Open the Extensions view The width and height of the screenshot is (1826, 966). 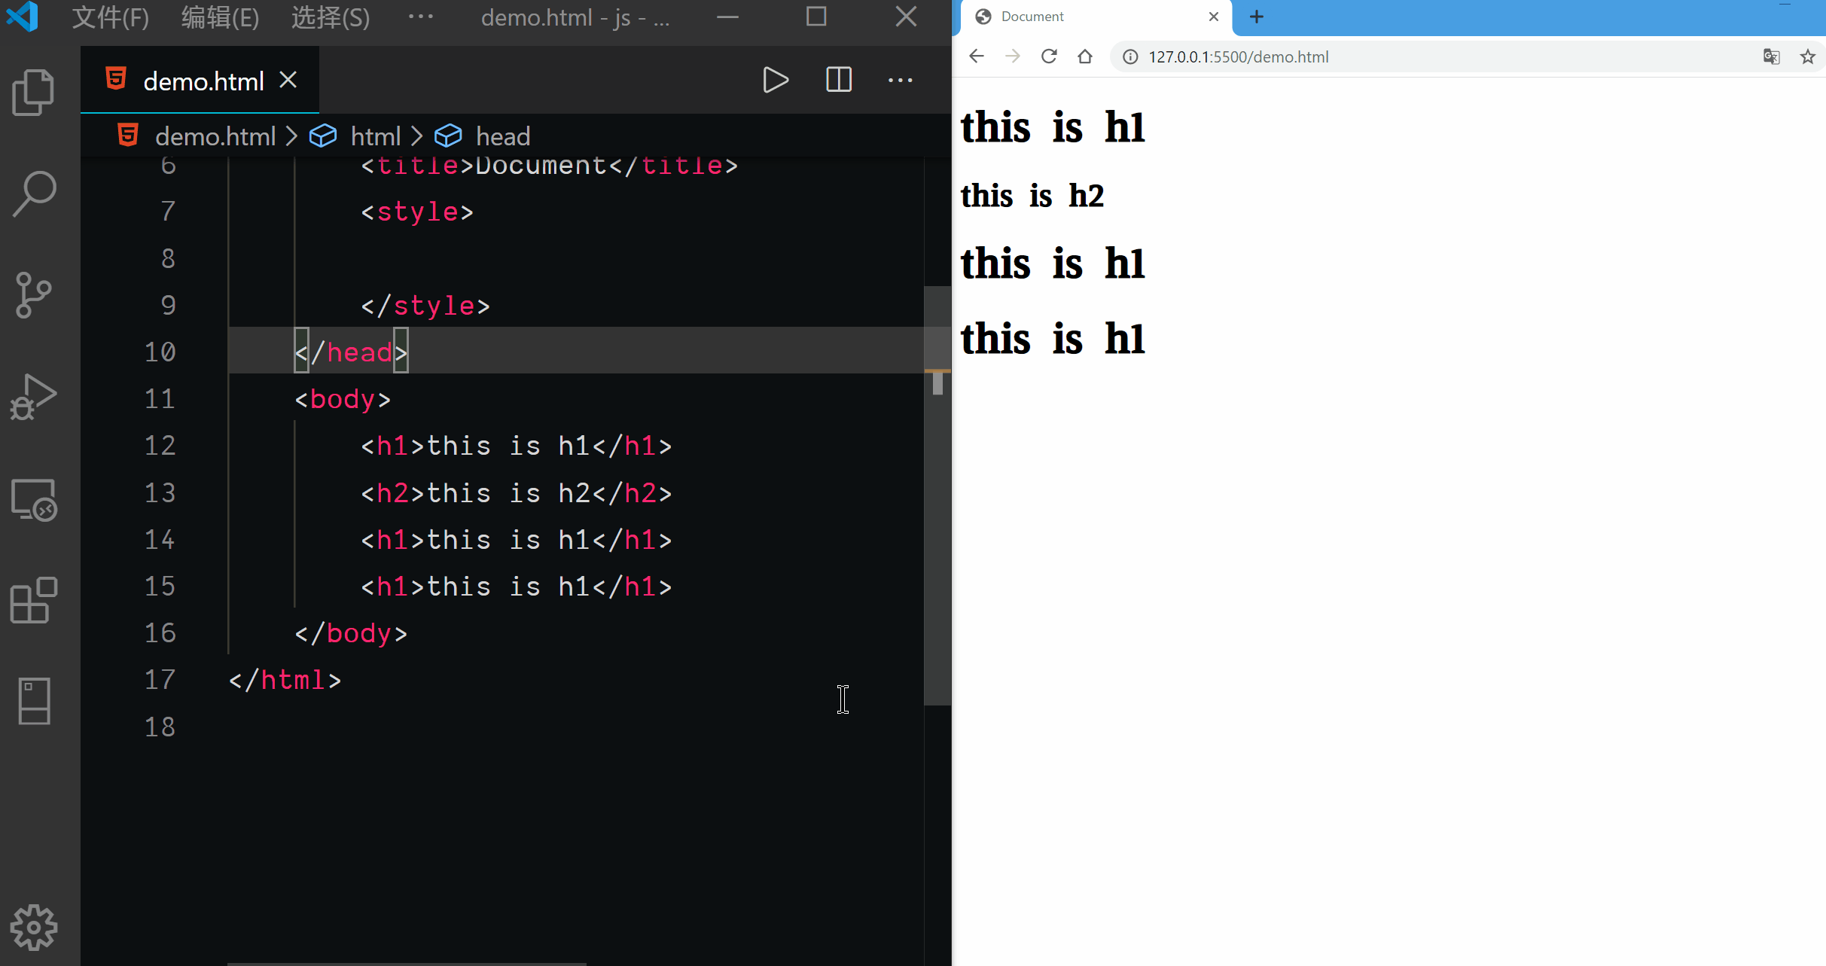click(x=33, y=600)
